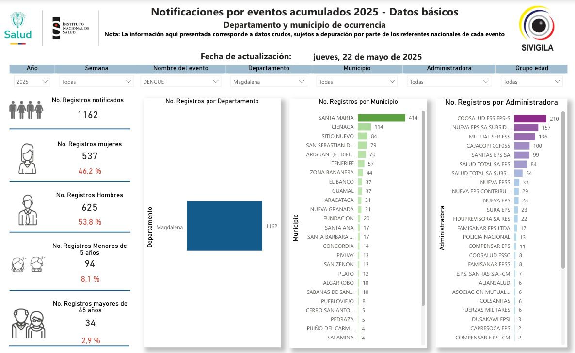Click the children icon for Menores de 5 años
The width and height of the screenshot is (575, 353).
pos(28,263)
